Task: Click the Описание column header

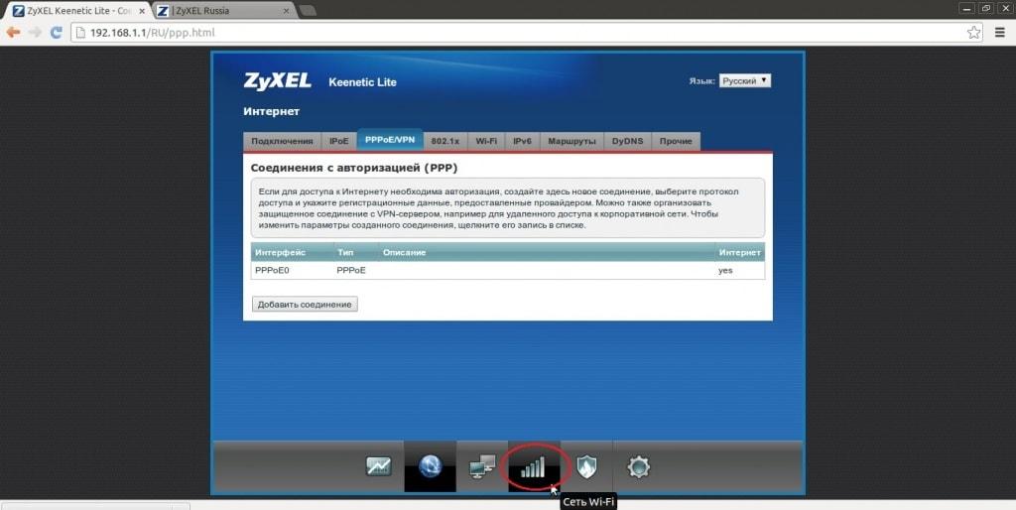Action: (405, 252)
